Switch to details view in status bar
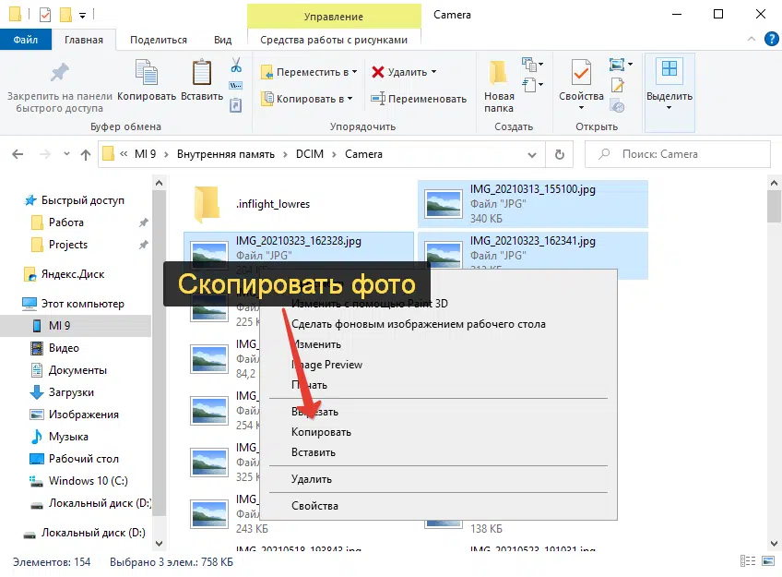This screenshot has width=782, height=577. [x=747, y=561]
